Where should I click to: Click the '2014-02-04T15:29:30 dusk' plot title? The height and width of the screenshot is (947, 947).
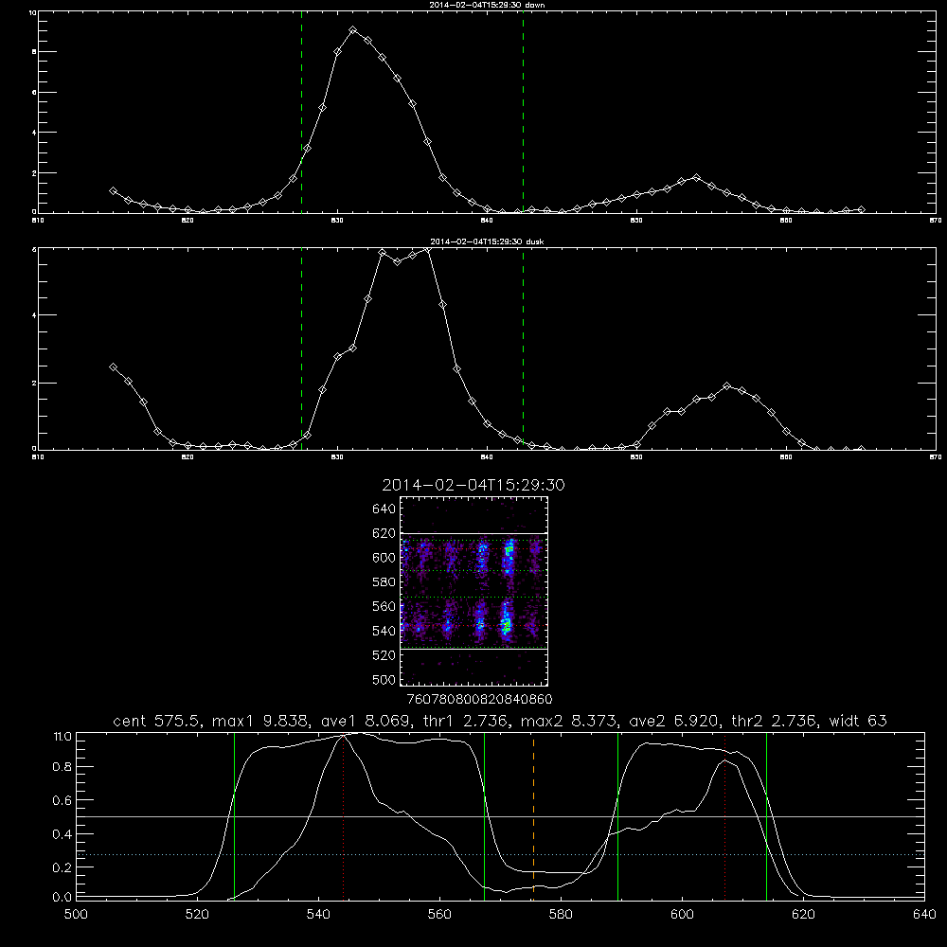(x=487, y=241)
